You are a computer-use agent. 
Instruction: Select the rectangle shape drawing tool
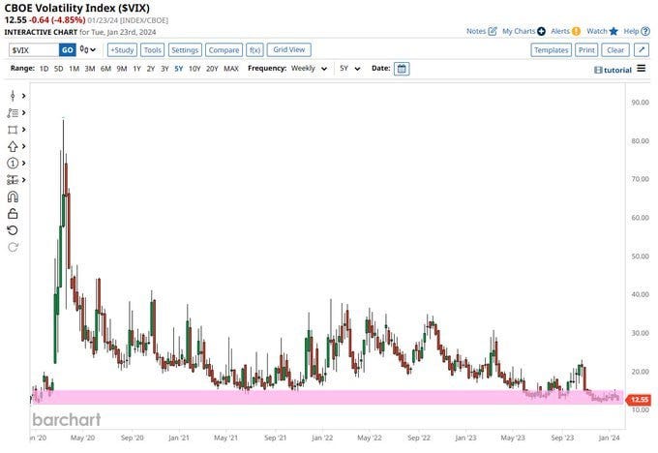(x=13, y=130)
